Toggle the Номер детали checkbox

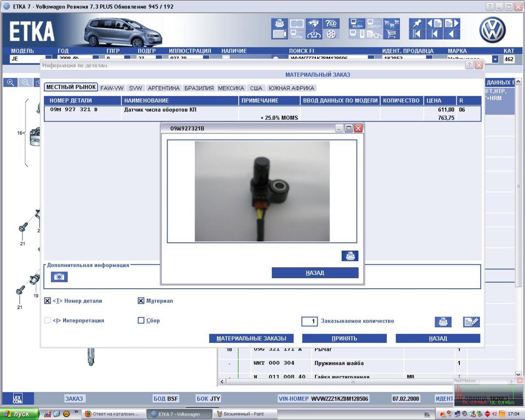(x=47, y=301)
